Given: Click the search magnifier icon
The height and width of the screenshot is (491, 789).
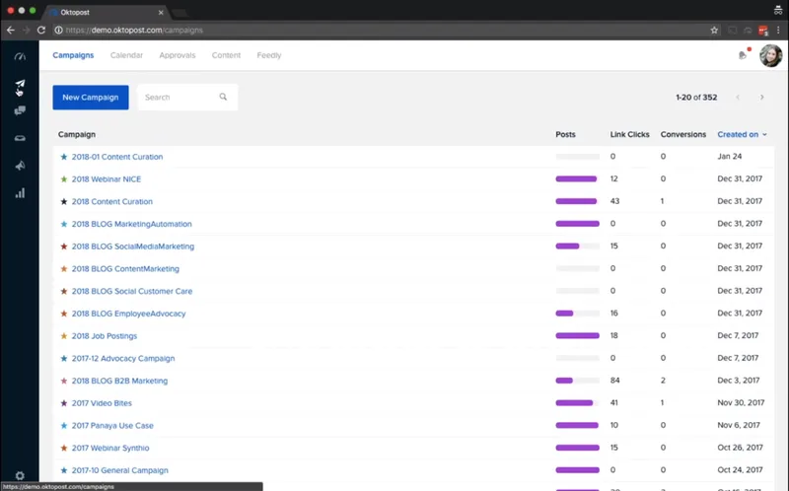Looking at the screenshot, I should [223, 97].
